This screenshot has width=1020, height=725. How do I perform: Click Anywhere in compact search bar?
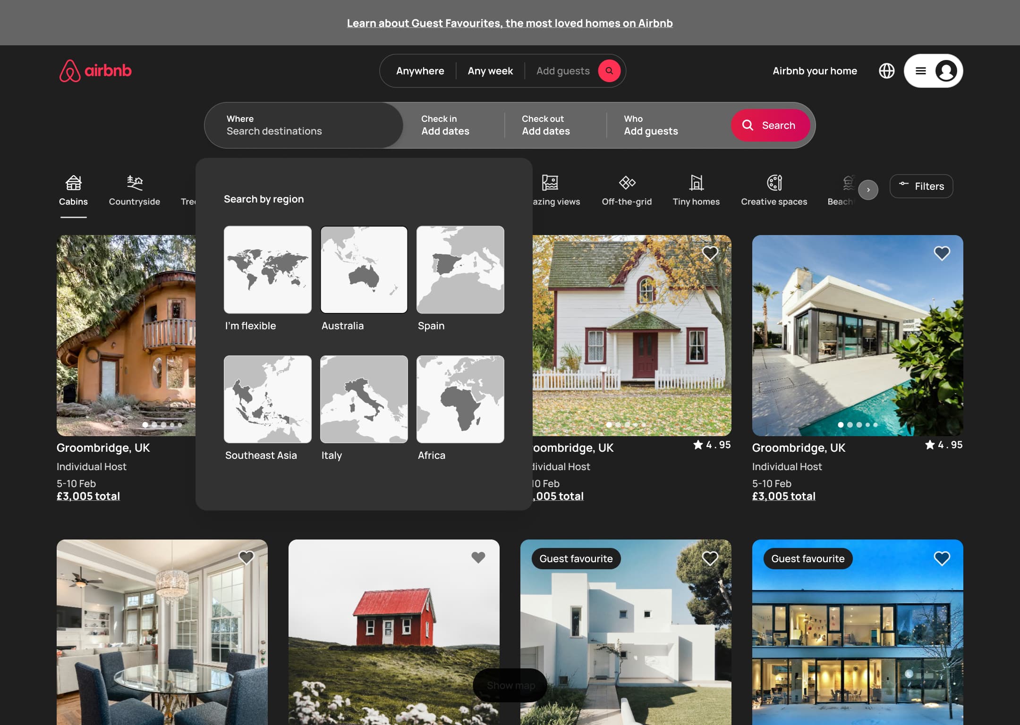click(x=420, y=71)
